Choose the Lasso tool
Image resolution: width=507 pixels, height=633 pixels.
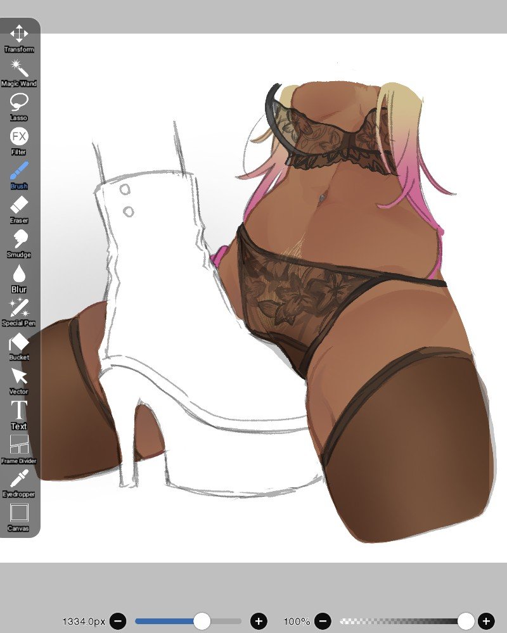pyautogui.click(x=19, y=107)
